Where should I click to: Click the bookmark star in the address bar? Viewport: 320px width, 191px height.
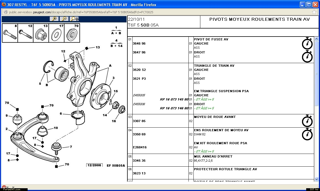314,12
